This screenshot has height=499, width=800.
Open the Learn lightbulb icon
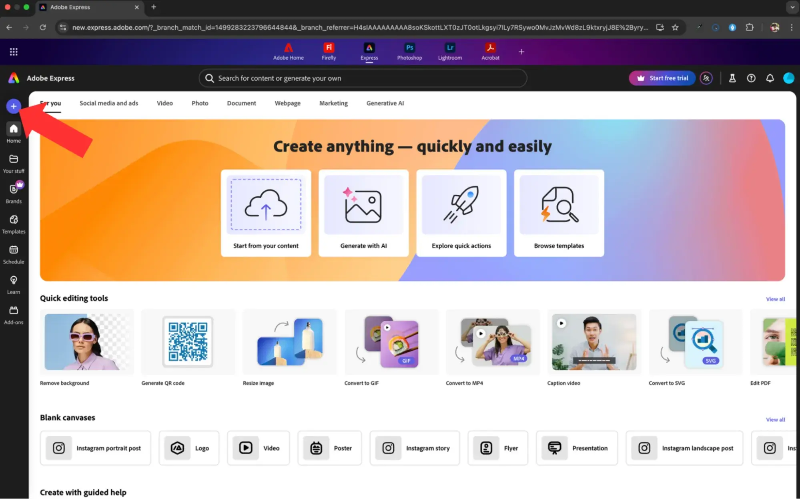(14, 284)
